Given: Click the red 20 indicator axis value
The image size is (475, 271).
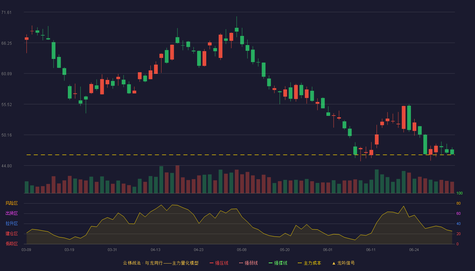Looking at the screenshot, I should pos(458,234).
